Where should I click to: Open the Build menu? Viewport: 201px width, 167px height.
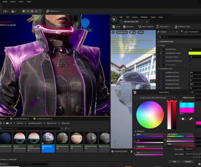pos(5,2)
